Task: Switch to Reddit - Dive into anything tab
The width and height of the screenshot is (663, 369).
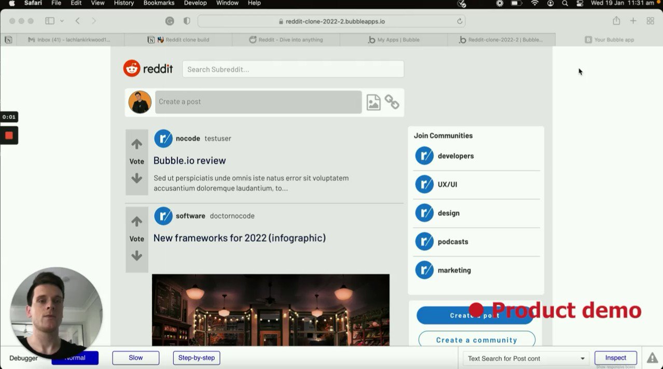Action: coord(286,39)
